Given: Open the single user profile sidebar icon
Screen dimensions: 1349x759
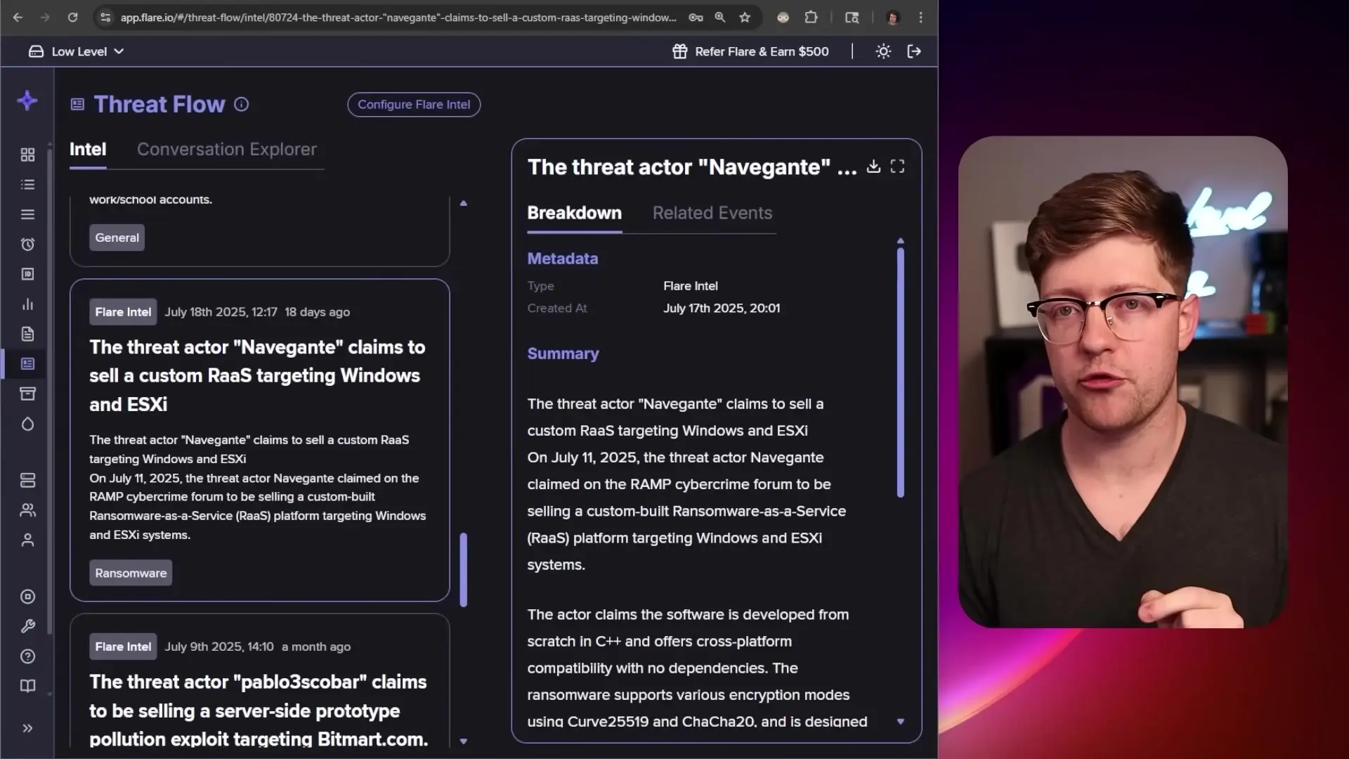Looking at the screenshot, I should (x=27, y=540).
